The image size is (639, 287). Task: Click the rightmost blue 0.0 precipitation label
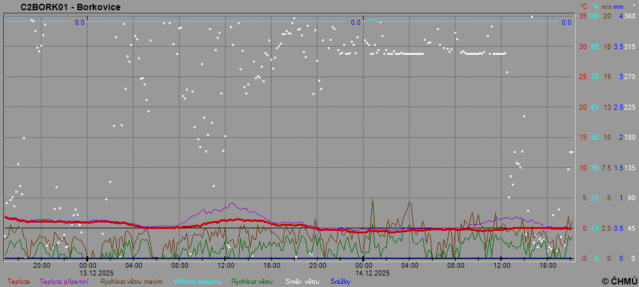pos(566,22)
